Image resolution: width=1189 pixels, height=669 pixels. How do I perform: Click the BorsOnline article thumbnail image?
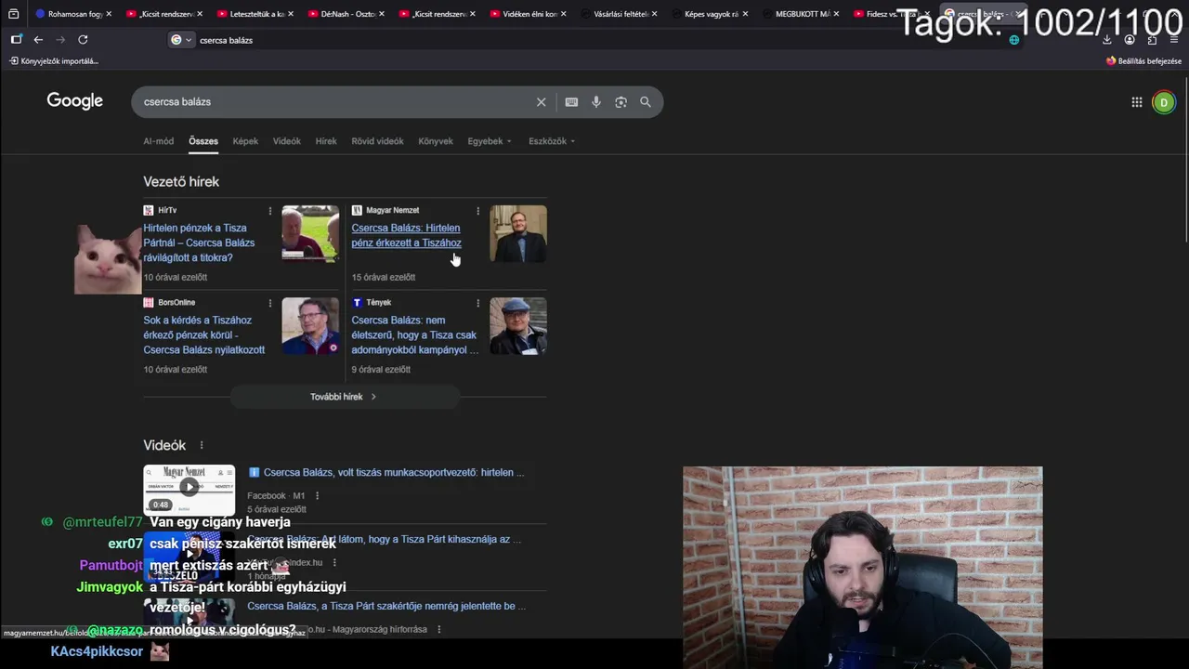pyautogui.click(x=310, y=325)
